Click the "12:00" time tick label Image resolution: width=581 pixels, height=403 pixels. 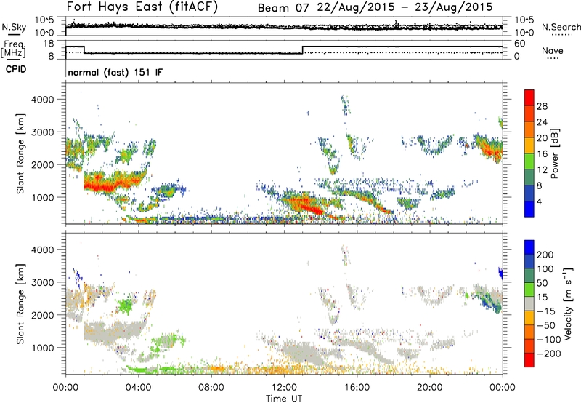coord(284,388)
